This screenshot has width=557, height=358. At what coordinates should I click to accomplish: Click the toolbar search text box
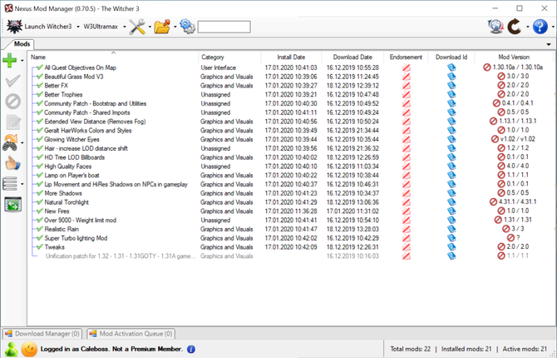pos(224,27)
